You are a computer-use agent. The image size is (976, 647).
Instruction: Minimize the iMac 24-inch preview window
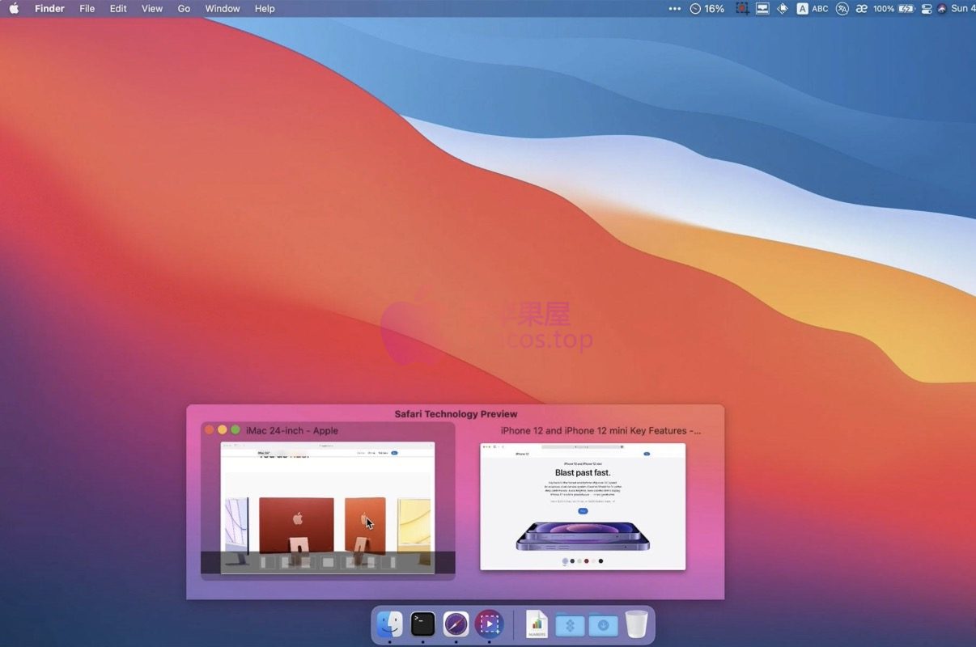[x=223, y=430]
